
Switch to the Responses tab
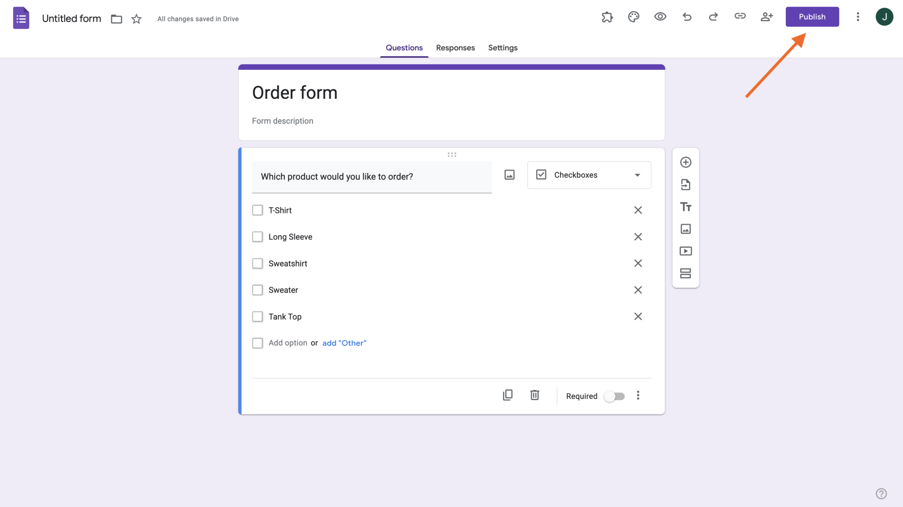[x=455, y=48]
